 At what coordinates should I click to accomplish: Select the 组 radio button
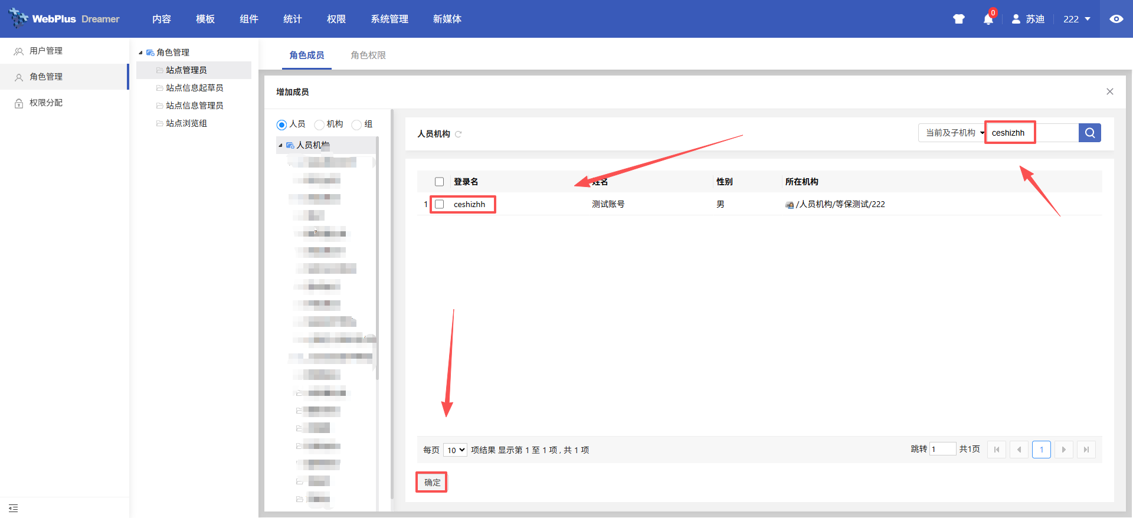356,124
